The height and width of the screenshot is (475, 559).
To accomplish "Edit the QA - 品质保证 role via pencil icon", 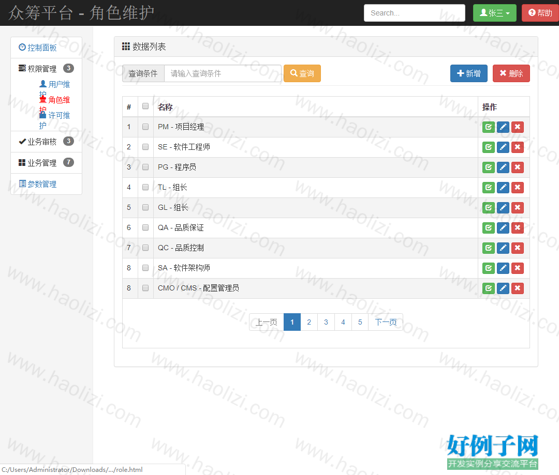I will [x=503, y=227].
